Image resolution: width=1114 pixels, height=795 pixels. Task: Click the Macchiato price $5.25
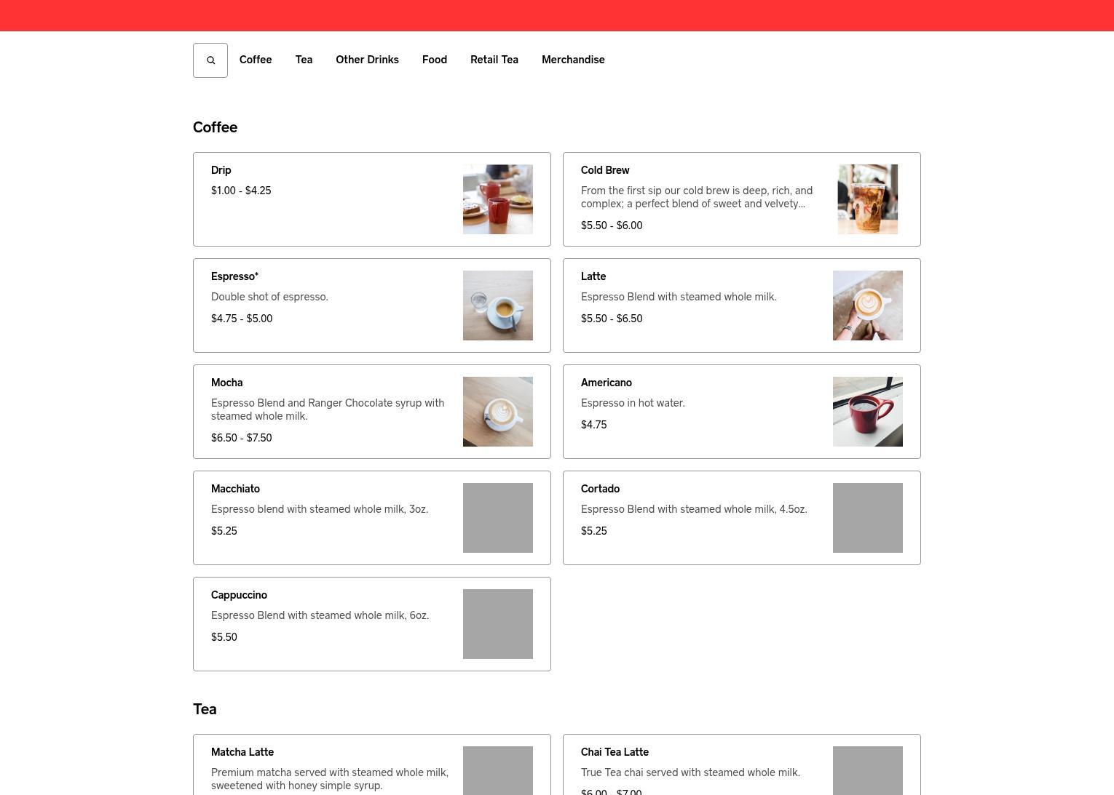(224, 531)
